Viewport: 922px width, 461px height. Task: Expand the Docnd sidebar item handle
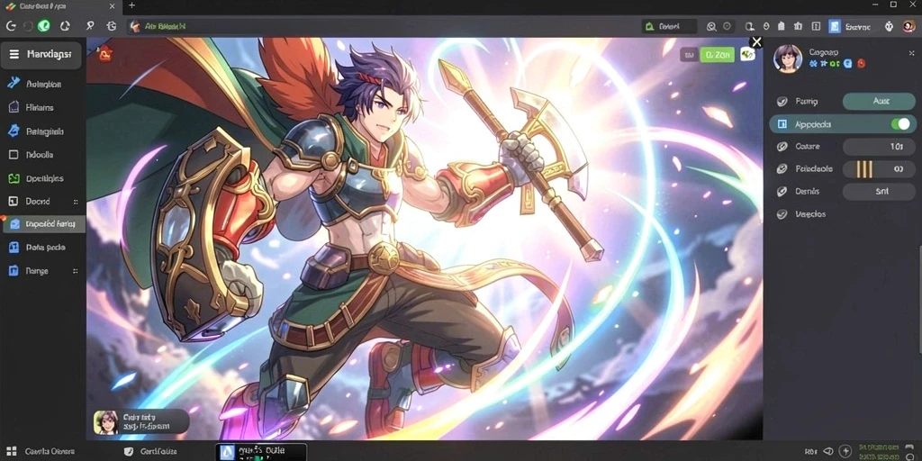pyautogui.click(x=76, y=202)
